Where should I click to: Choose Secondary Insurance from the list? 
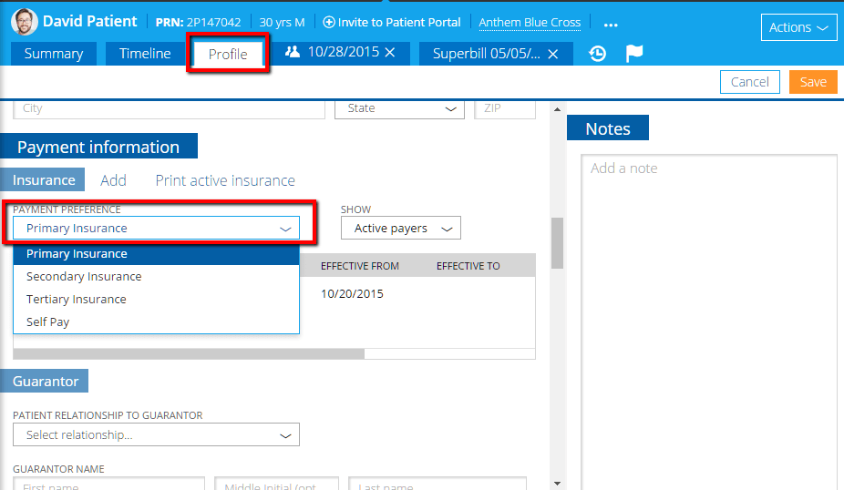(84, 277)
